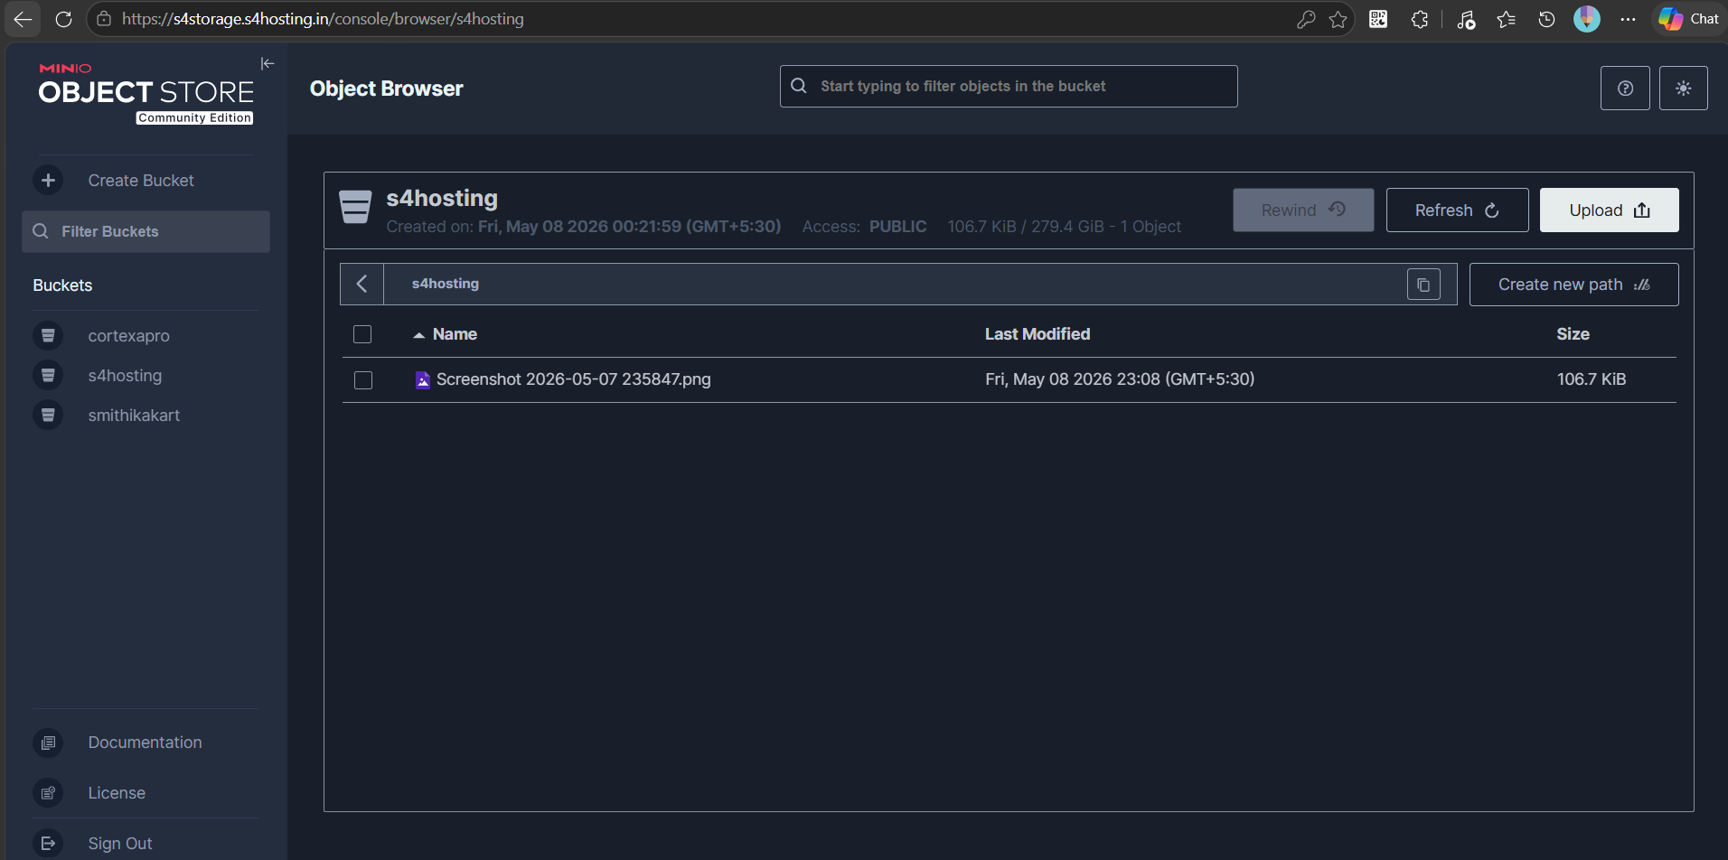Click the plus icon for Create Bucket
The height and width of the screenshot is (860, 1728).
click(x=48, y=181)
